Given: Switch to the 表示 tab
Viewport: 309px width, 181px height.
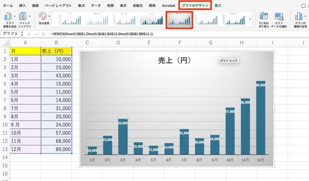Looking at the screenshot, I should coord(123,6).
